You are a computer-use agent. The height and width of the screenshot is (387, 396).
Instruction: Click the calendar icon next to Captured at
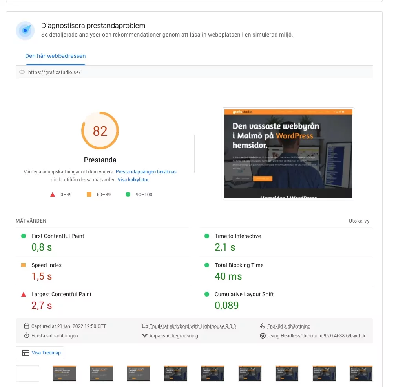coord(27,326)
